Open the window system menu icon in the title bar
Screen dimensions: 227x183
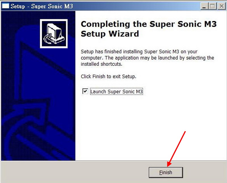(5, 6)
